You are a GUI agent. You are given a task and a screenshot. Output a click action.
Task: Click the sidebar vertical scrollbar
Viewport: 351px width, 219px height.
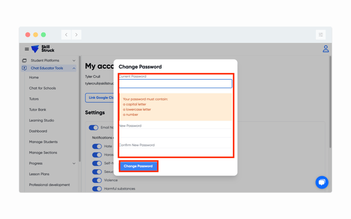(80, 105)
